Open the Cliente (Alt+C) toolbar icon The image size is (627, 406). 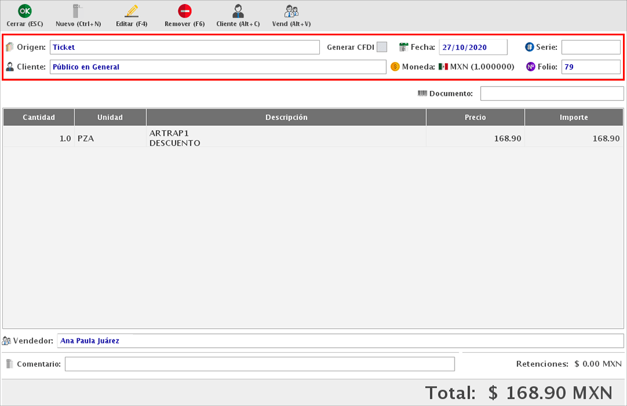pos(238,11)
